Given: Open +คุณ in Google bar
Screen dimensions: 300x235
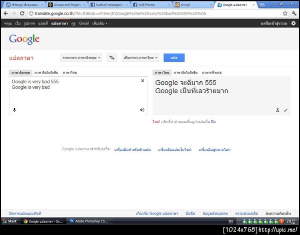Looking at the screenshot, I should click(x=8, y=24).
